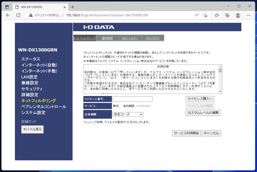
Task: Click the Read Aloud icon
Action: pyautogui.click(x=197, y=15)
